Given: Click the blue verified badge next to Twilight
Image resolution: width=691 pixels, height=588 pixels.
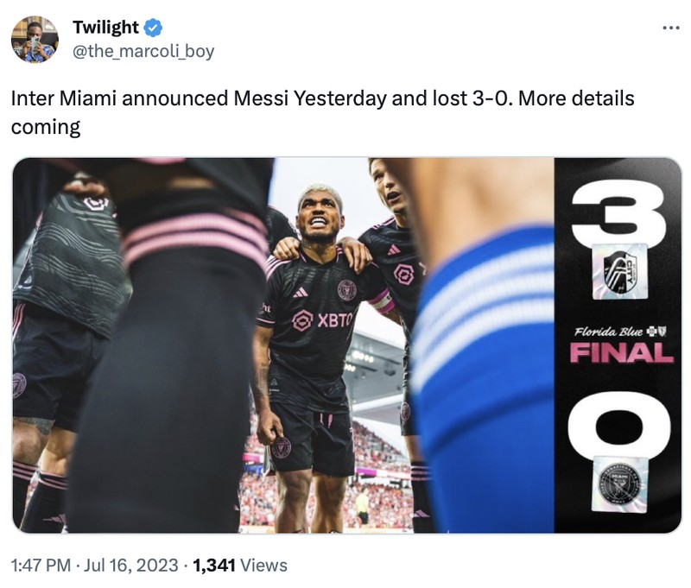Looking at the screenshot, I should pyautogui.click(x=151, y=27).
